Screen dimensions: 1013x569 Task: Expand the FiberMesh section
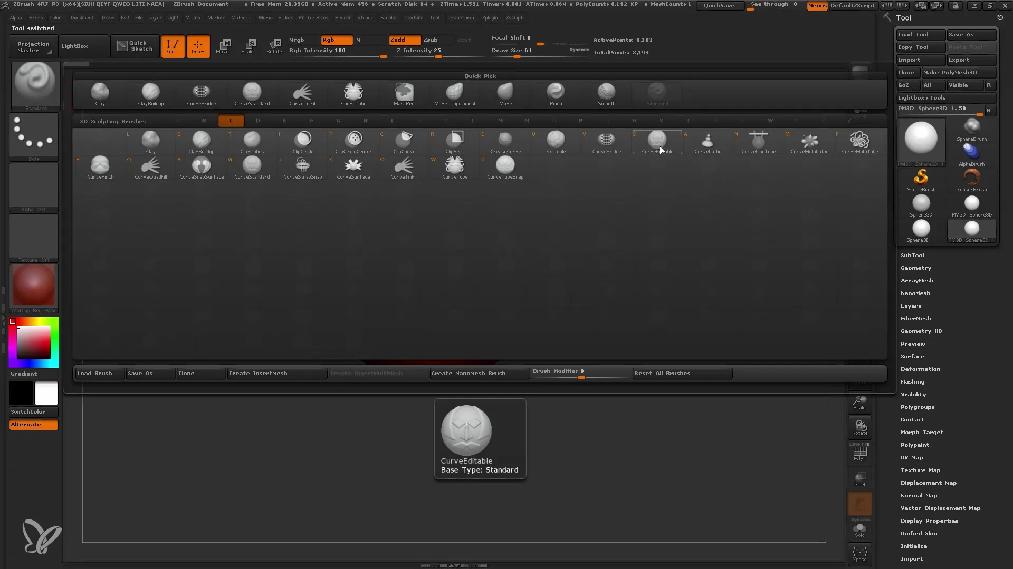pyautogui.click(x=915, y=318)
